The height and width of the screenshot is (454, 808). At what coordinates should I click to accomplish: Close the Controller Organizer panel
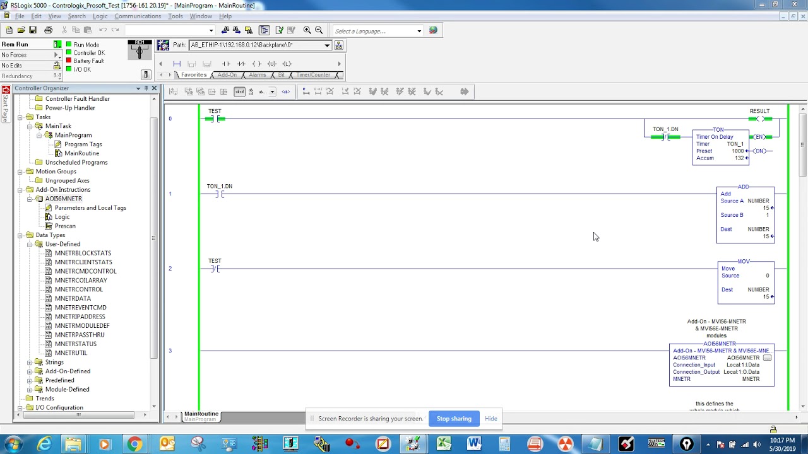tap(154, 88)
